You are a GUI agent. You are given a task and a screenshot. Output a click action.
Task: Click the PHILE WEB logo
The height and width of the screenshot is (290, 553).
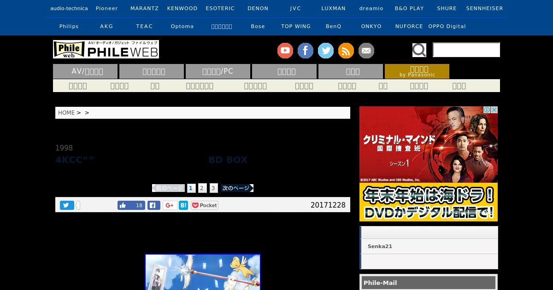[106, 49]
